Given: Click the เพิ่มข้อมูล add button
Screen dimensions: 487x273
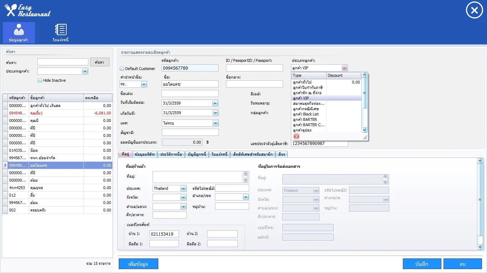Looking at the screenshot, I should [x=138, y=264].
